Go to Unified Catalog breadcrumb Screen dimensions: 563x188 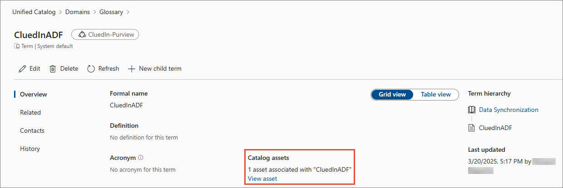34,12
